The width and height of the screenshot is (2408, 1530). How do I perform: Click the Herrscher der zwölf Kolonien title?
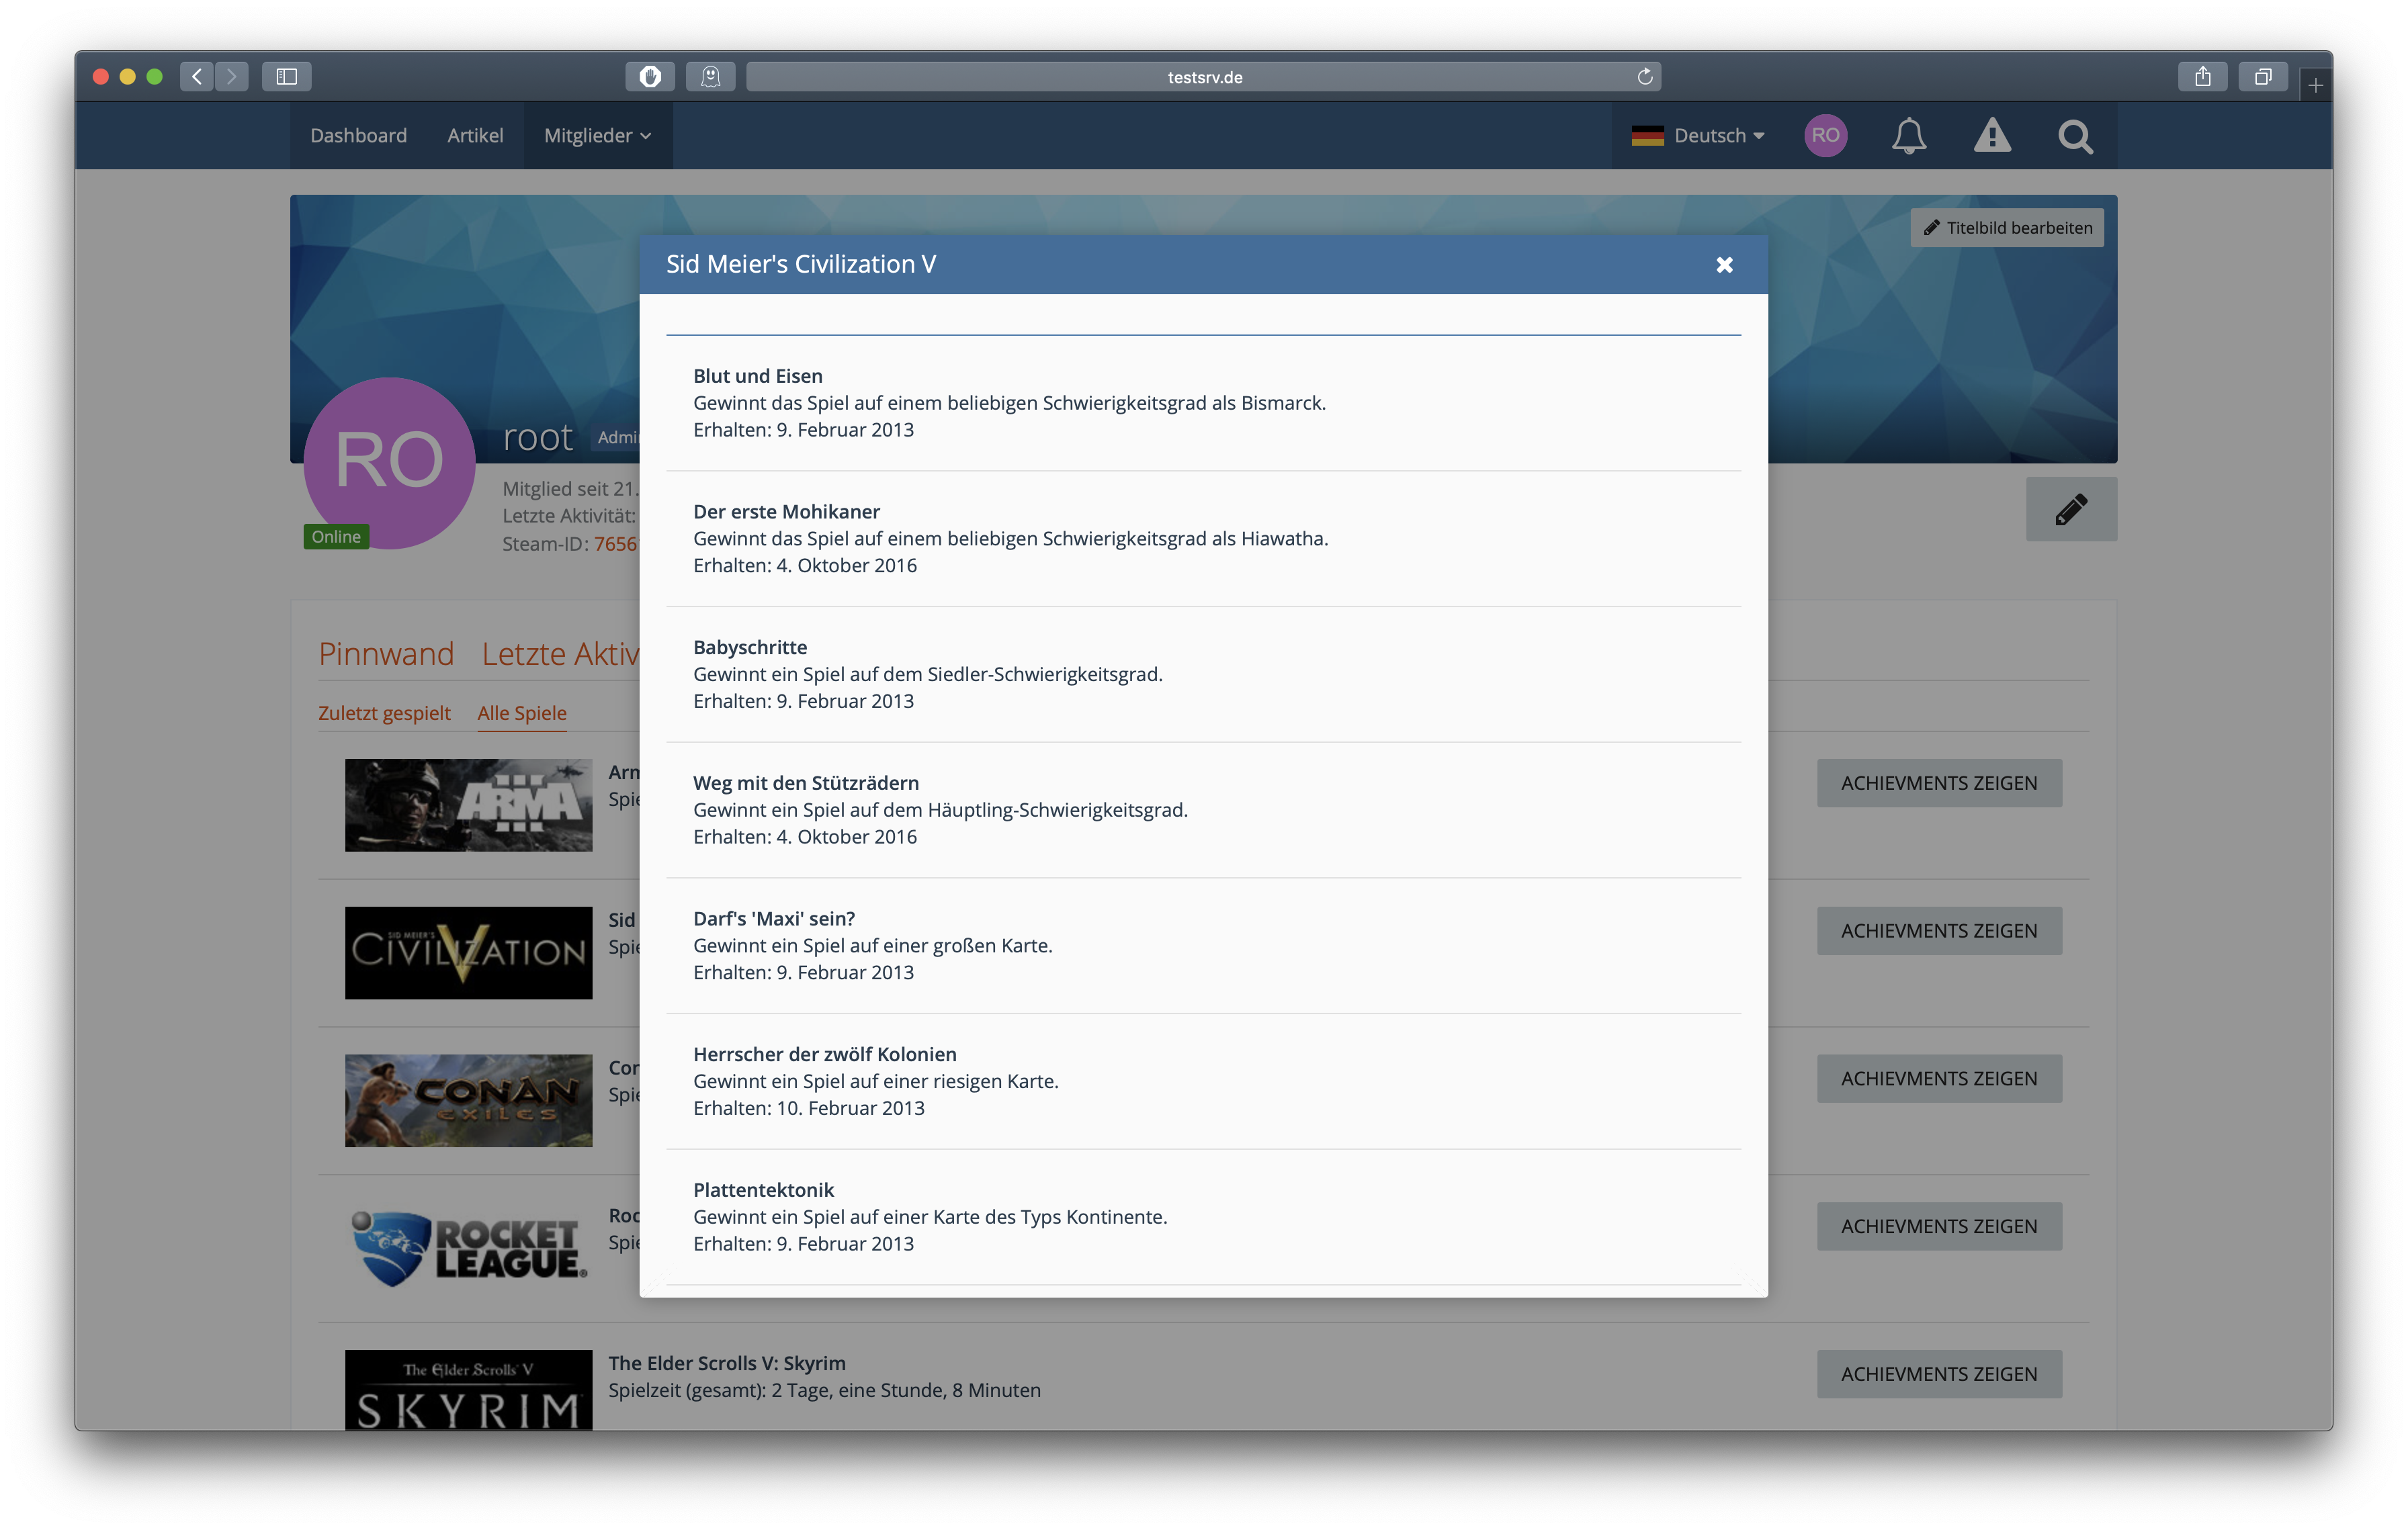click(825, 1054)
